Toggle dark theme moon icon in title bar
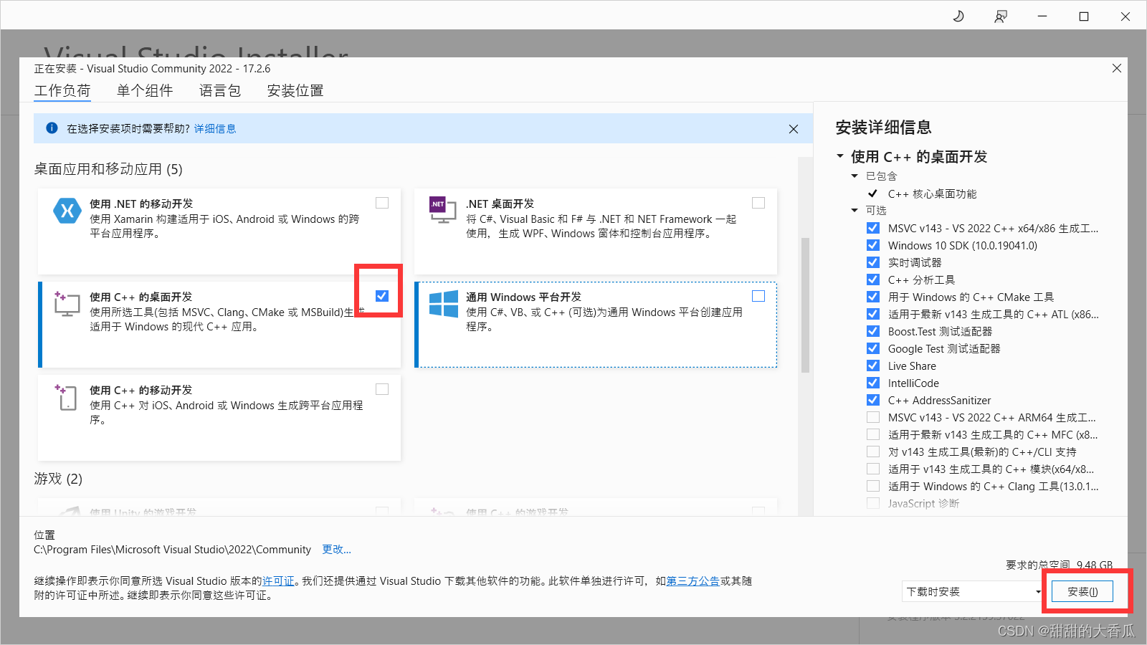The height and width of the screenshot is (645, 1147). point(958,16)
